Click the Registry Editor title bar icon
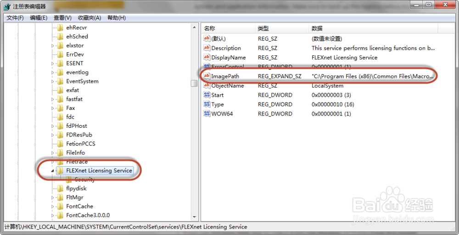Image resolution: width=459 pixels, height=235 pixels. [x=7, y=6]
